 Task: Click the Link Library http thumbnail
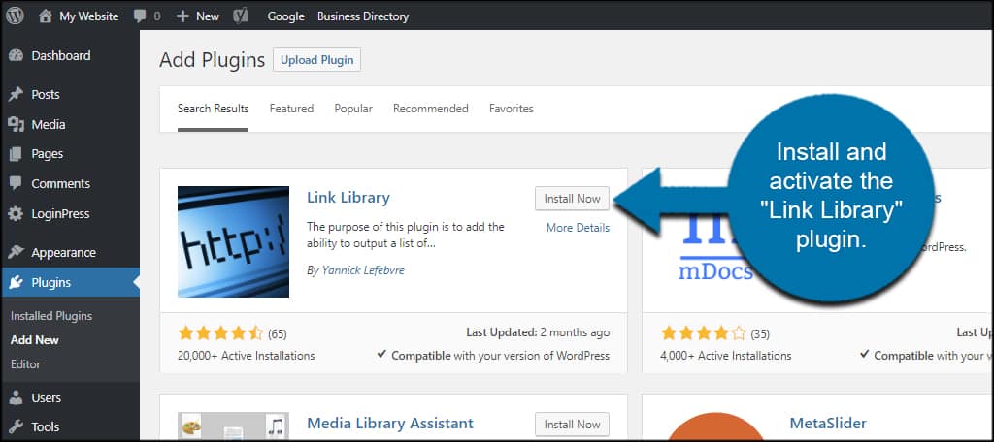233,242
